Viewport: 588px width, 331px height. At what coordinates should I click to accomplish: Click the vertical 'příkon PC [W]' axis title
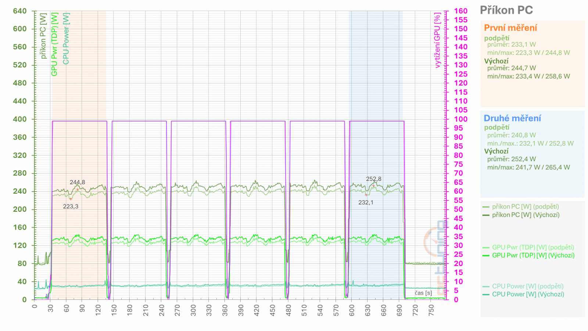[x=43, y=36]
